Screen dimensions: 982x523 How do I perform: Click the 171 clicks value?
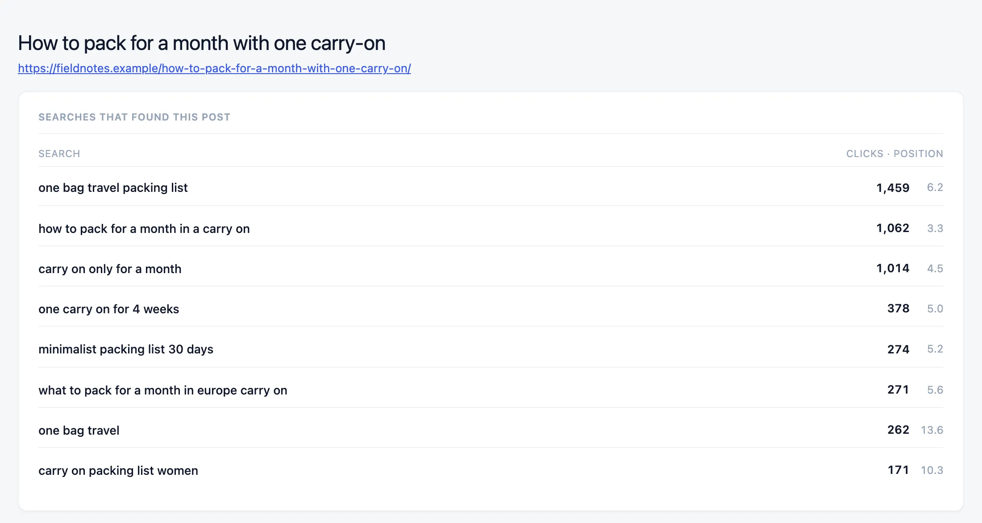pos(898,470)
